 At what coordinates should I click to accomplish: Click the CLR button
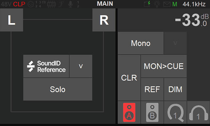[x=129, y=78]
